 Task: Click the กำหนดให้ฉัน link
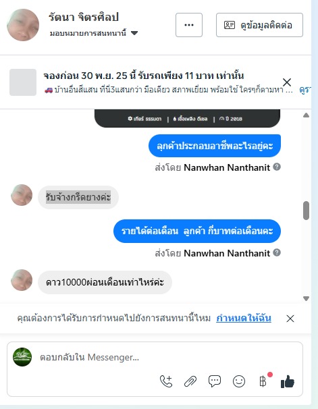point(244,319)
